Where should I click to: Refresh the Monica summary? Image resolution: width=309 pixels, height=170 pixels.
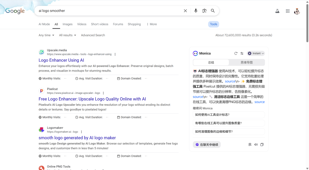pyautogui.click(x=236, y=54)
